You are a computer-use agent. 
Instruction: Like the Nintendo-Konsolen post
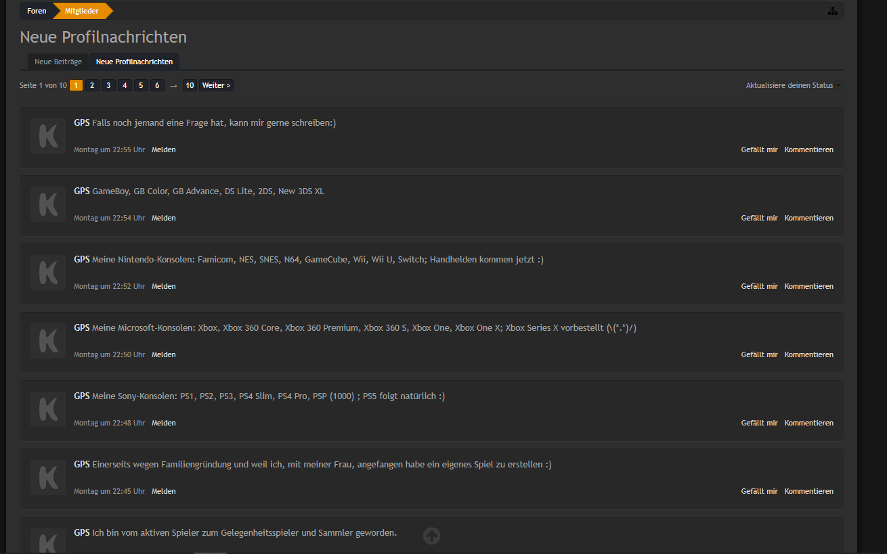[759, 286]
